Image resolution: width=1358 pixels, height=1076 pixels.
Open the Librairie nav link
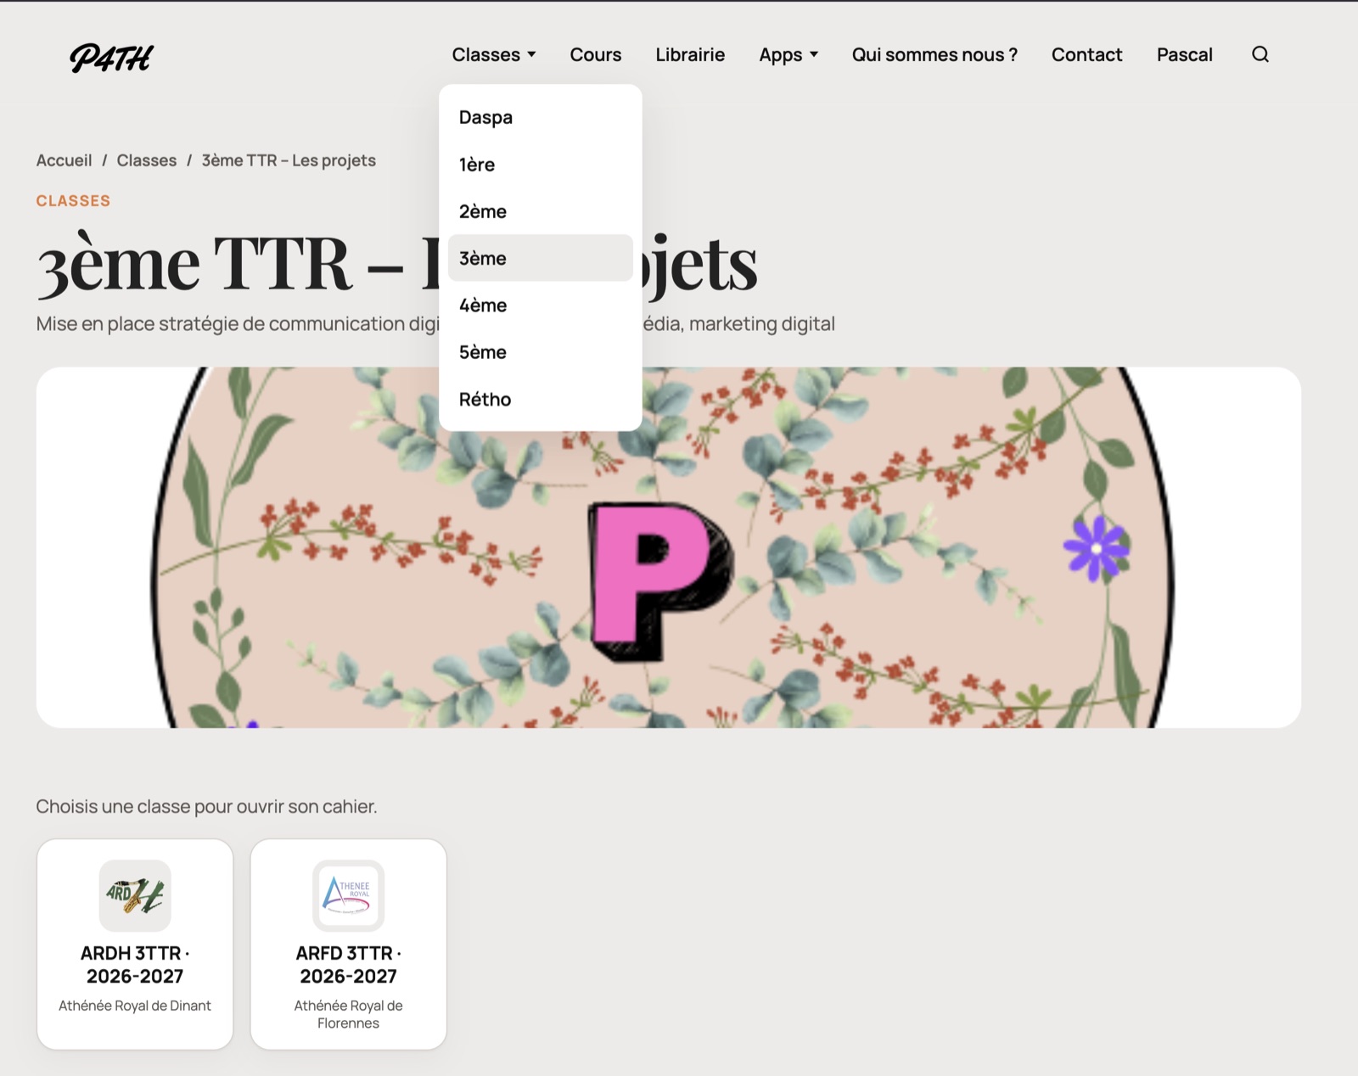(690, 54)
